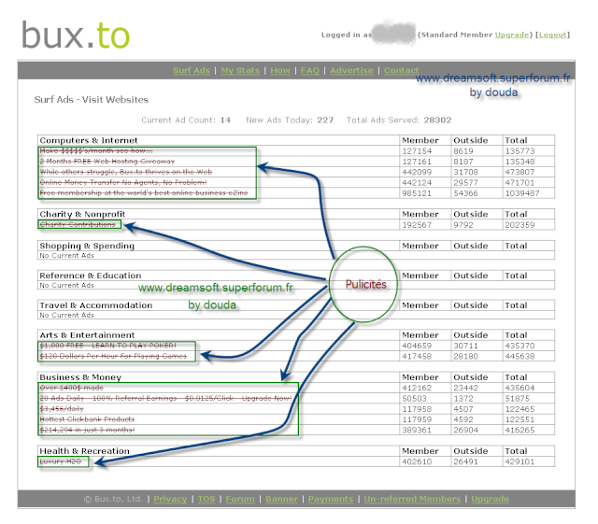The width and height of the screenshot is (598, 524).
Task: Click the total value 1039487
Action: tap(522, 193)
